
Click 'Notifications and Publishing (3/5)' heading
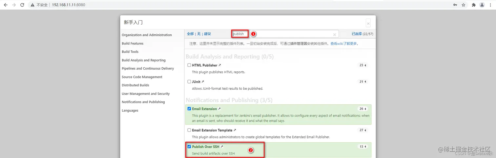point(229,100)
